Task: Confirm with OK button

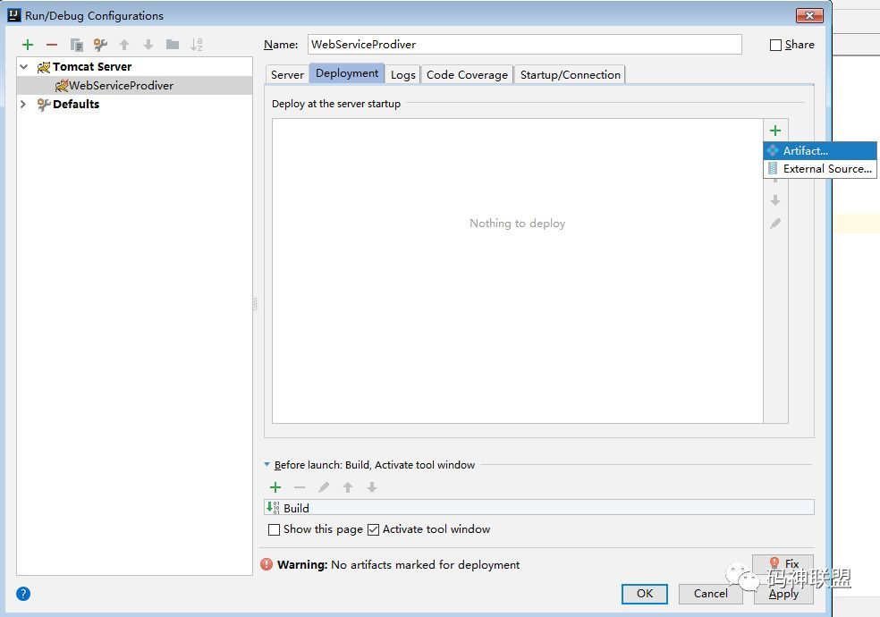Action: (644, 594)
